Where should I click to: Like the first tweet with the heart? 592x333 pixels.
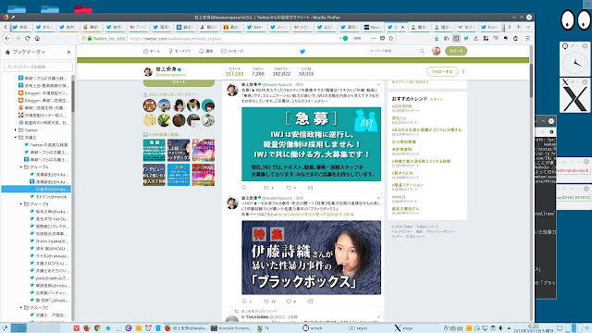point(289,187)
